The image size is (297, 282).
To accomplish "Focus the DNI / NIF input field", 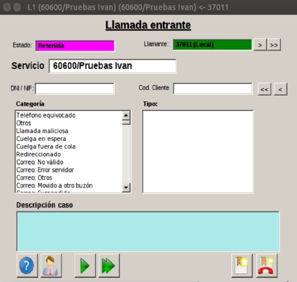I will pyautogui.click(x=75, y=89).
